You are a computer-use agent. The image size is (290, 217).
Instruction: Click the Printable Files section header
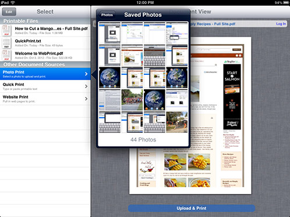click(45, 21)
